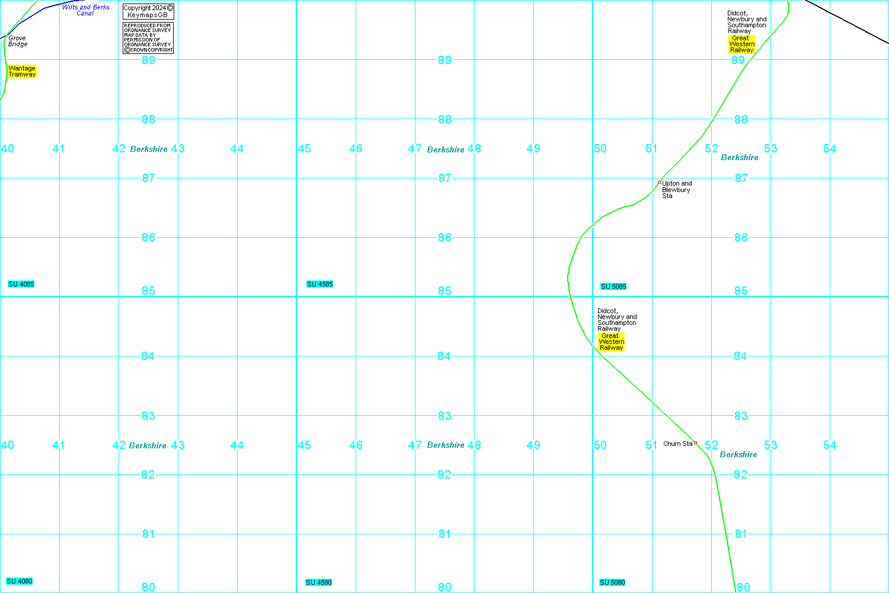Open the SU 4585 map tile label
This screenshot has height=593, width=889.
coord(320,285)
